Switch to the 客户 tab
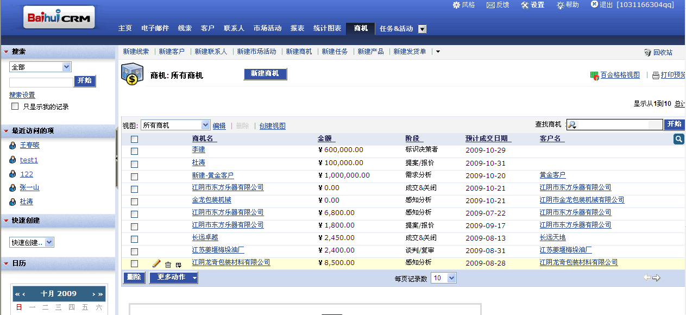686x315 pixels. click(x=207, y=28)
